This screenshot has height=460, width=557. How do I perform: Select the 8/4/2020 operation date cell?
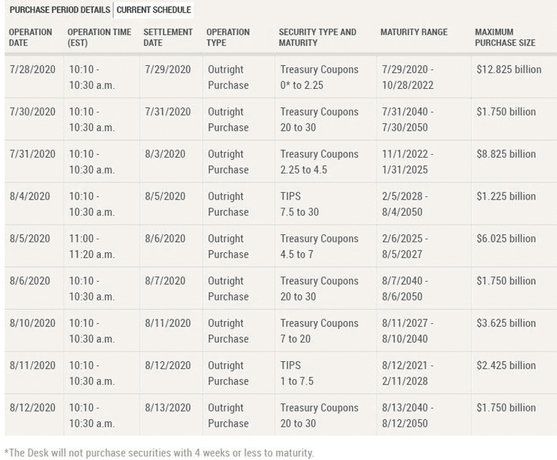pos(29,197)
